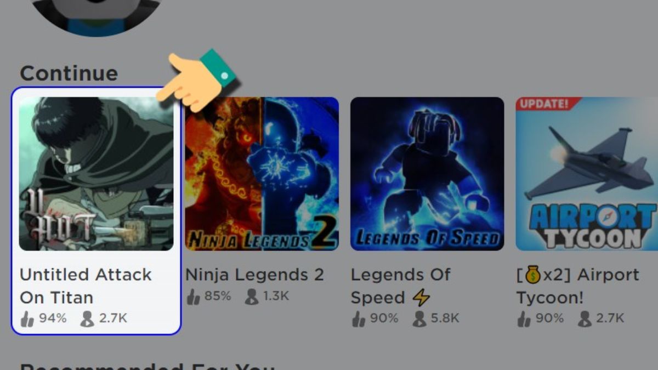This screenshot has width=658, height=370.
Task: Click the [x2] Airport Tycoon! title link
Action: pos(578,286)
